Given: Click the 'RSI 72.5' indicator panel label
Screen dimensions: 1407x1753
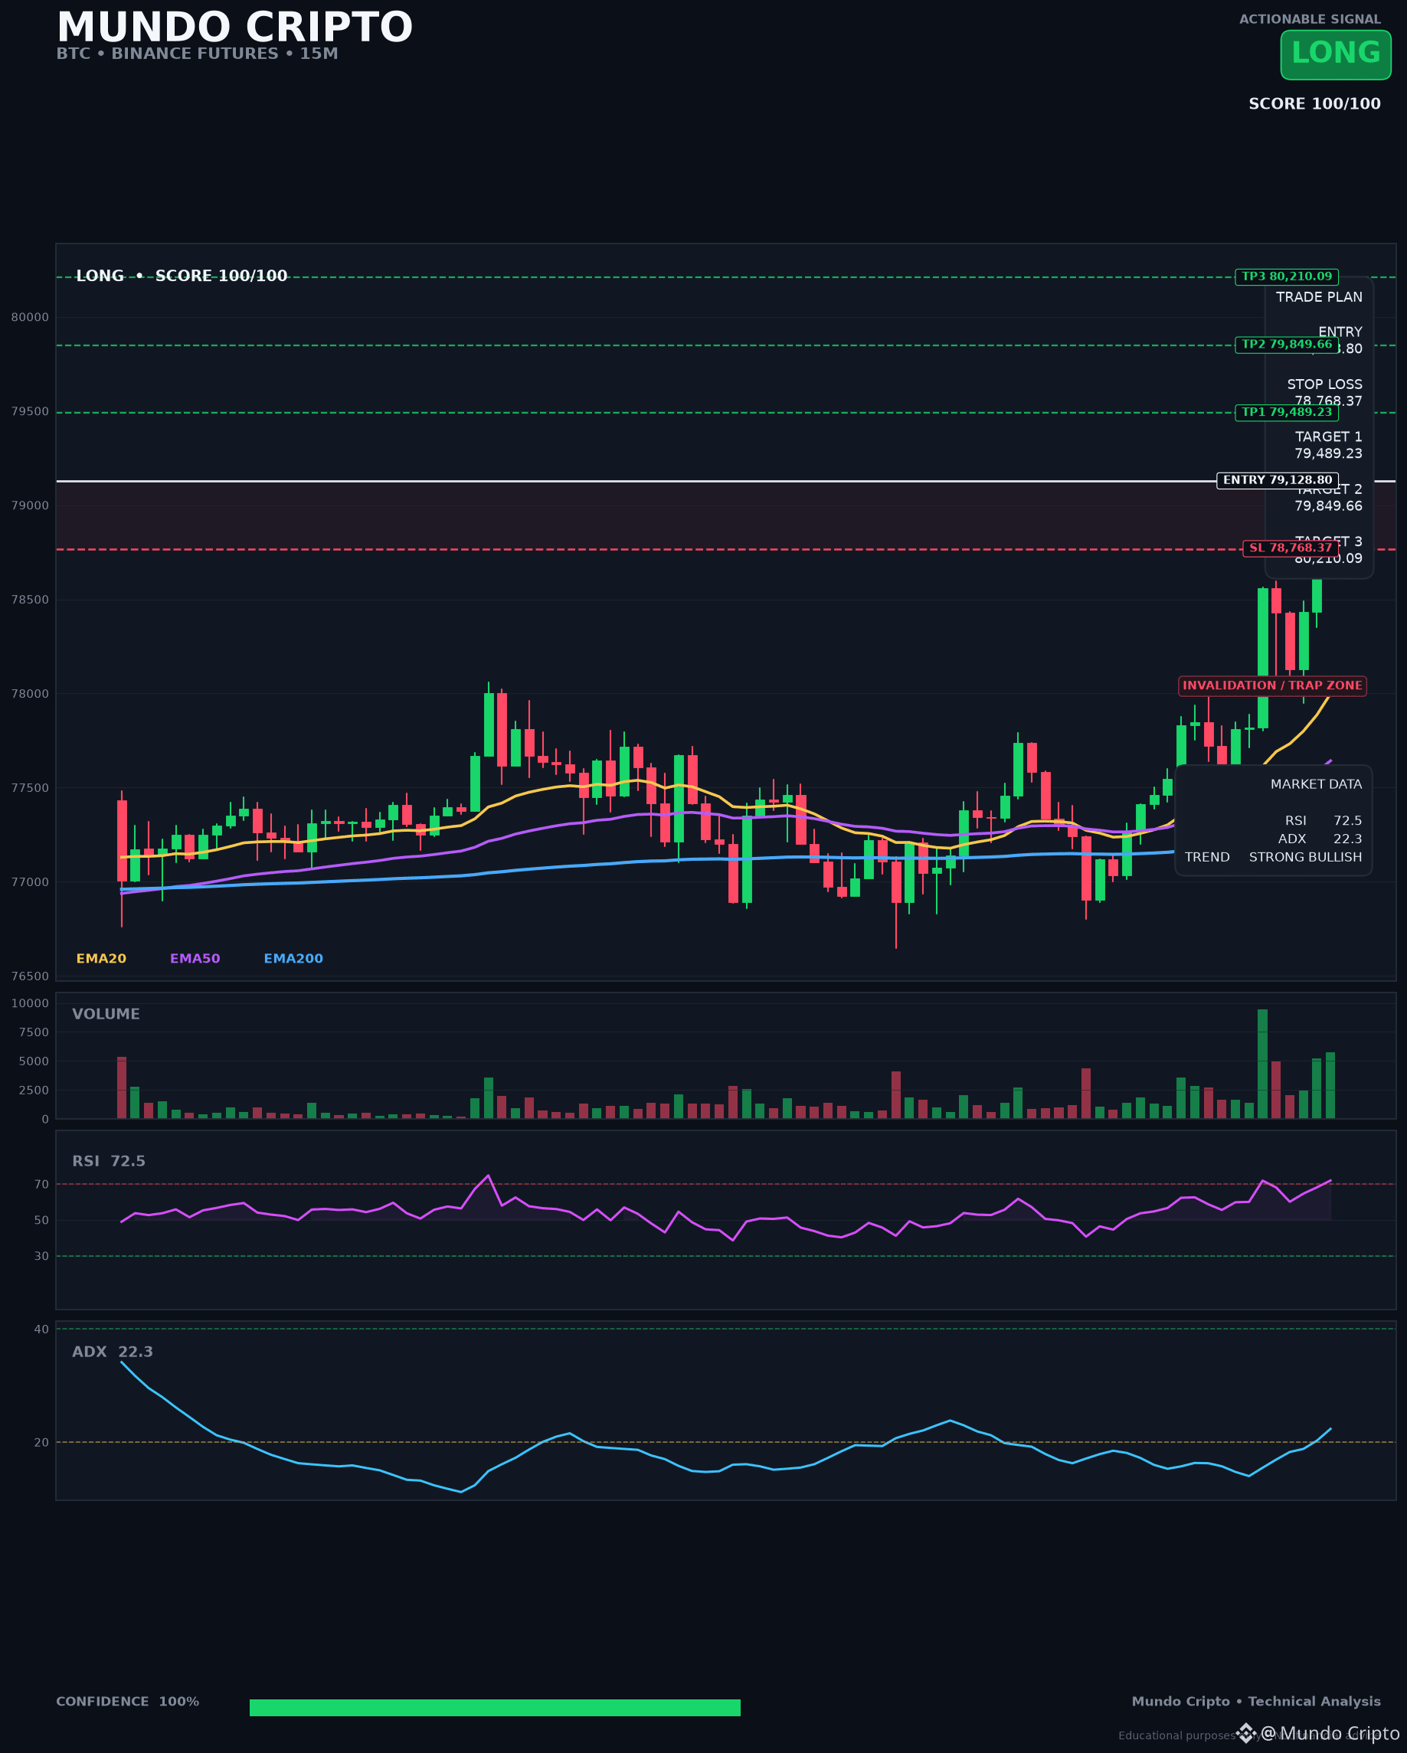Looking at the screenshot, I should pyautogui.click(x=109, y=1161).
